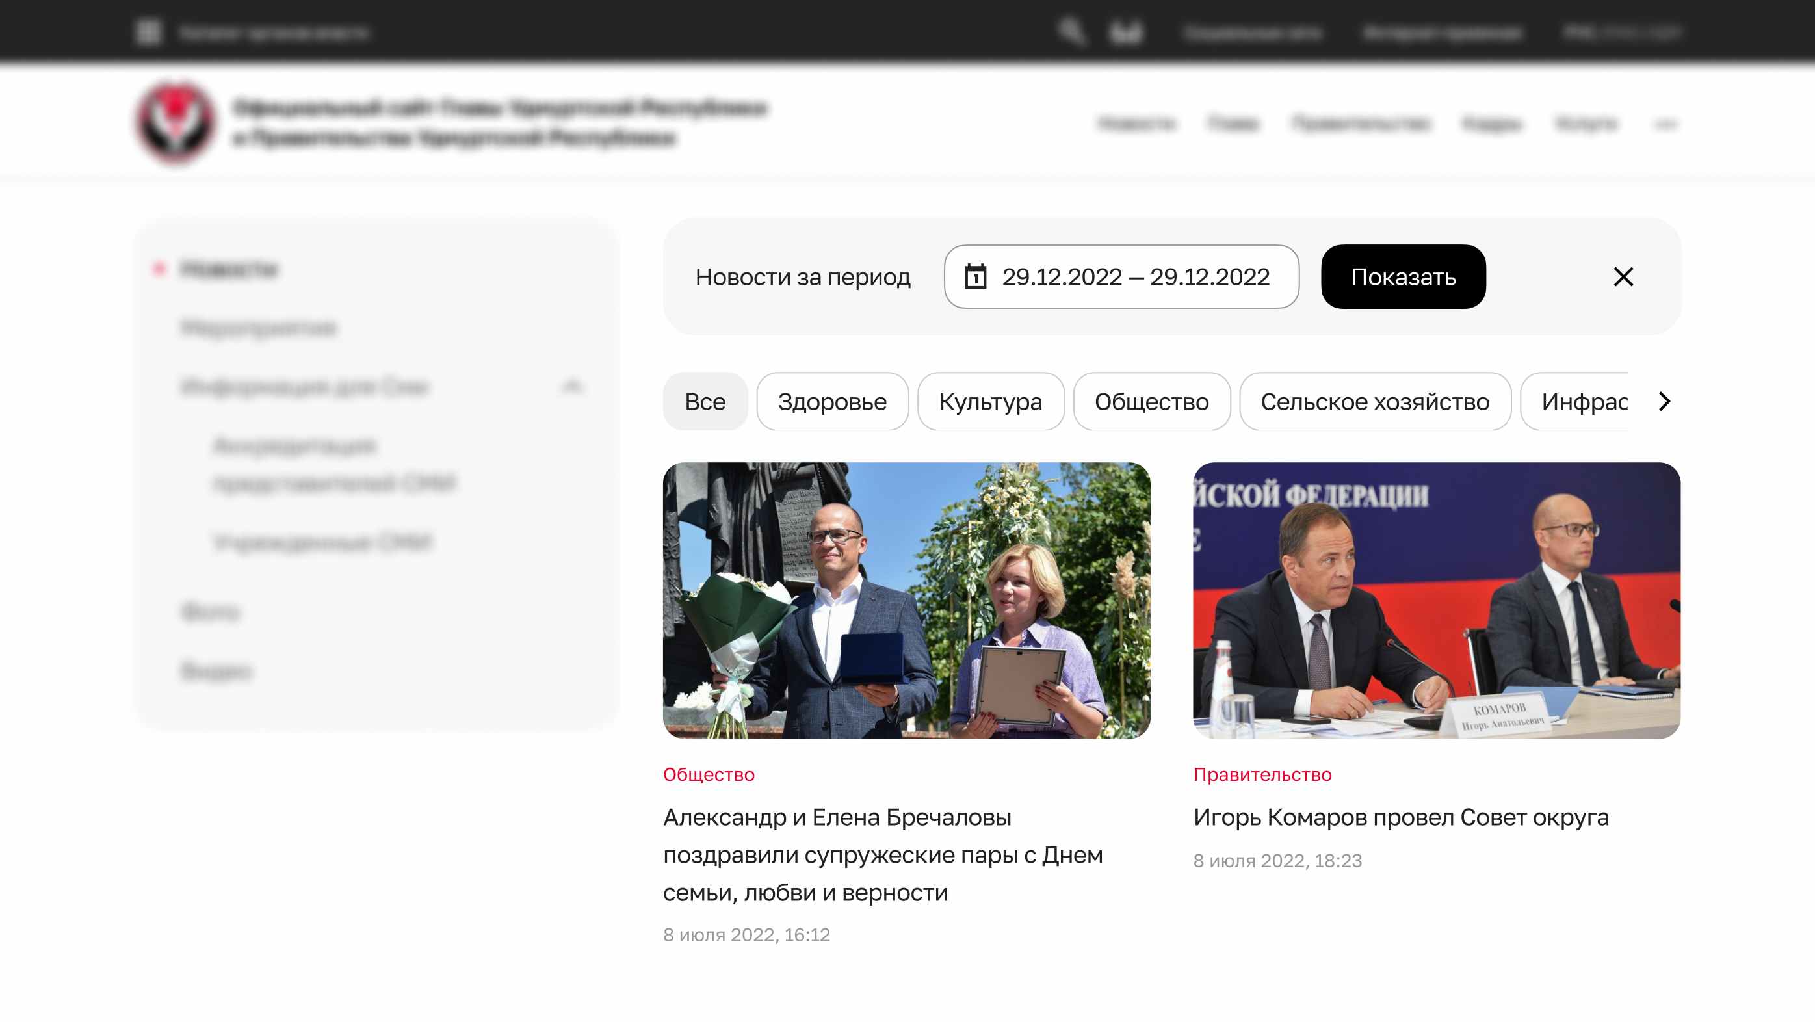Click the red Правительство category label
Image resolution: width=1815 pixels, height=1022 pixels.
tap(1262, 774)
